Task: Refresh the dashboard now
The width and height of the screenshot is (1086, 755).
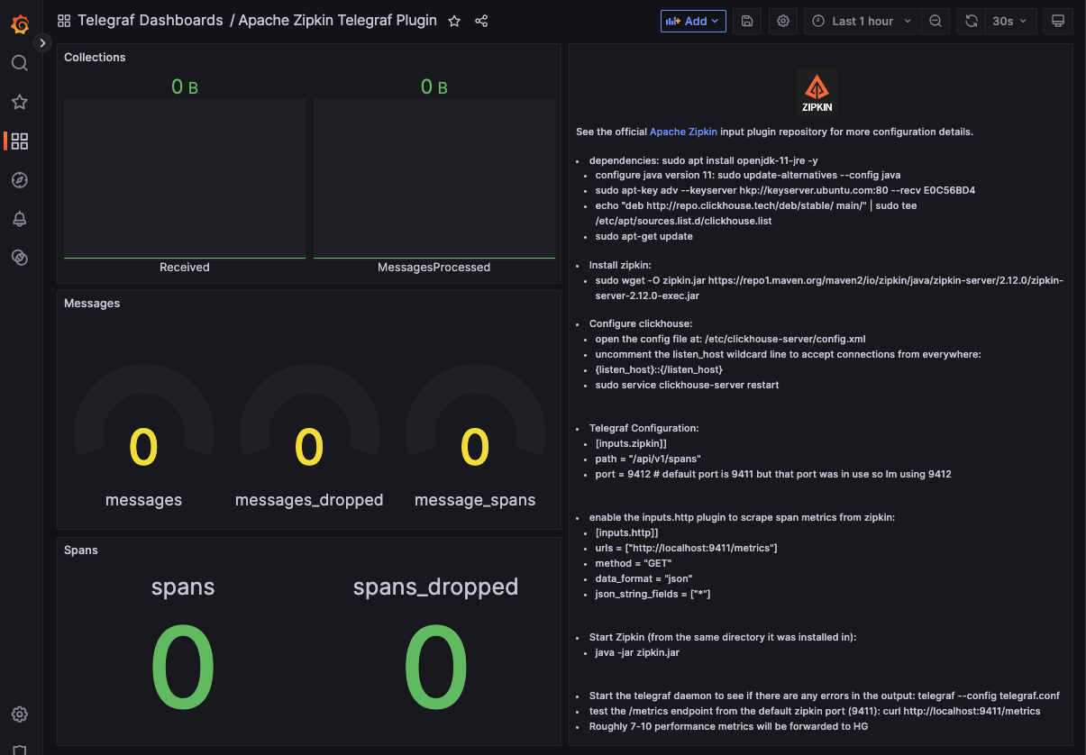Action: tap(971, 21)
